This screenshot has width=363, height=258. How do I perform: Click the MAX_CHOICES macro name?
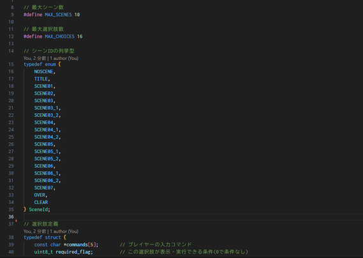point(60,36)
